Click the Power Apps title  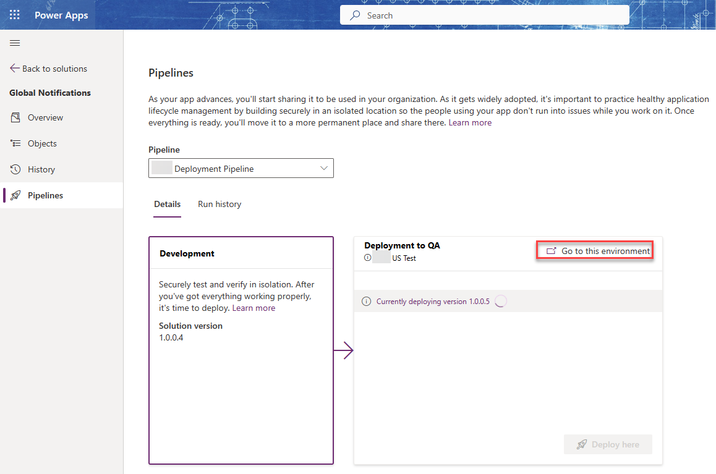(x=61, y=15)
